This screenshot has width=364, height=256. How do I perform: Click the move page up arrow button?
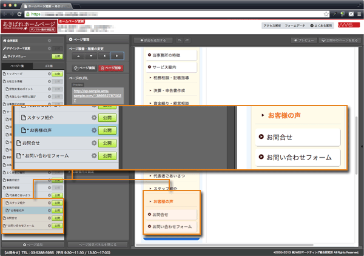pos(78,56)
